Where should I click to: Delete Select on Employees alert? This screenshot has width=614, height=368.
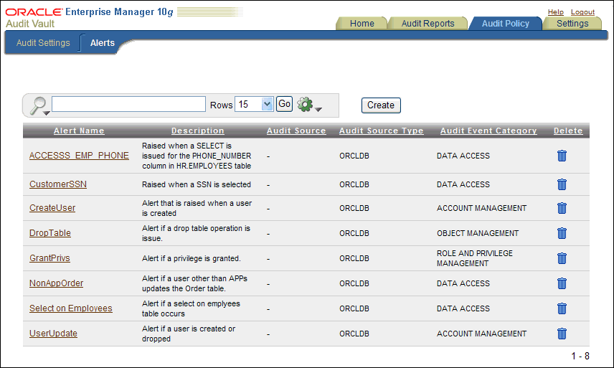click(562, 308)
